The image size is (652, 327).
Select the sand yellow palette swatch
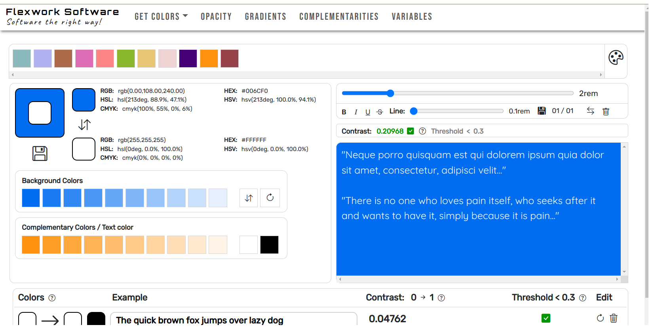pyautogui.click(x=146, y=59)
